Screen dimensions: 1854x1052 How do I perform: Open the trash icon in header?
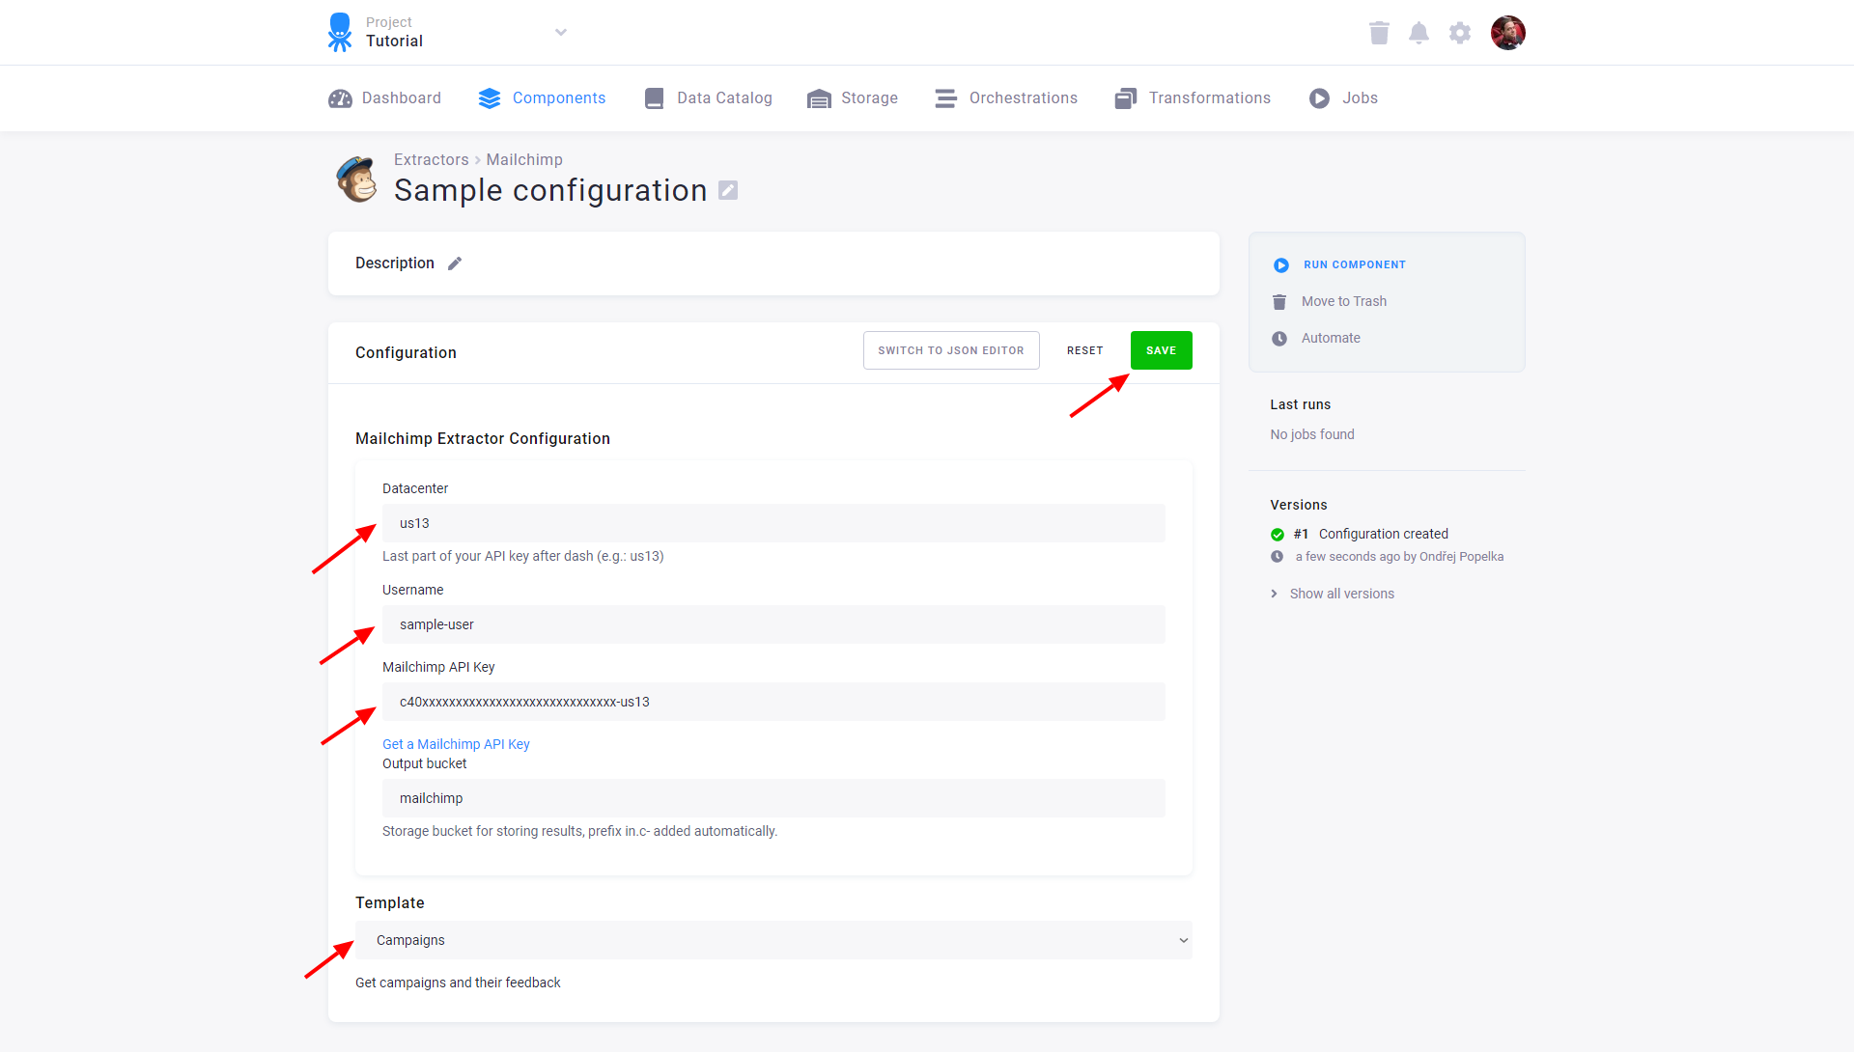click(1379, 33)
